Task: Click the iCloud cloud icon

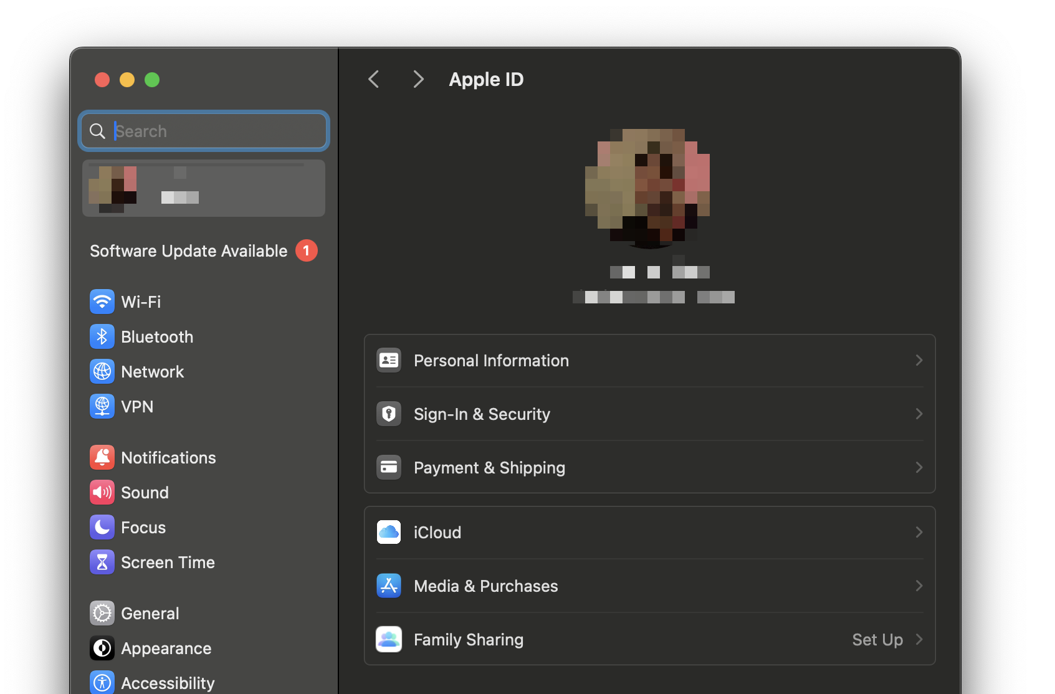Action: (x=389, y=532)
